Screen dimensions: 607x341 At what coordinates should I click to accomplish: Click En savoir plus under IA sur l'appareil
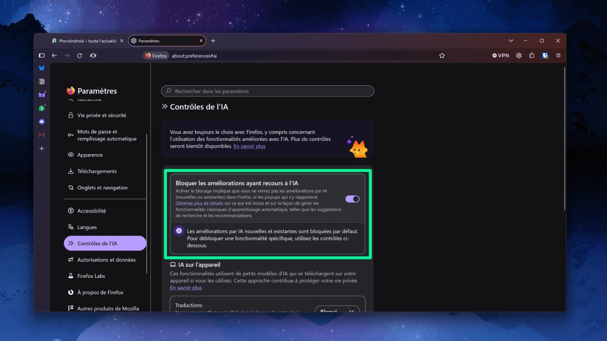pos(186,288)
